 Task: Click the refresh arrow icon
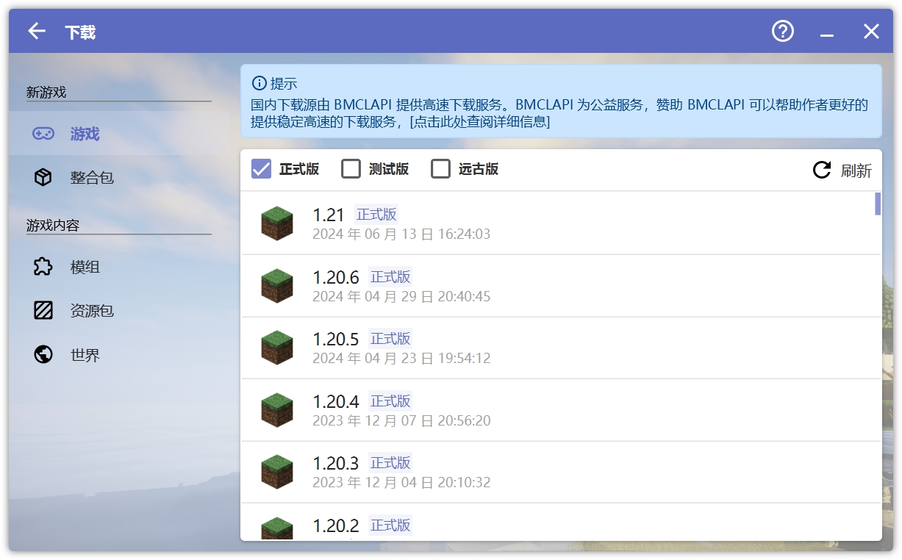point(822,170)
